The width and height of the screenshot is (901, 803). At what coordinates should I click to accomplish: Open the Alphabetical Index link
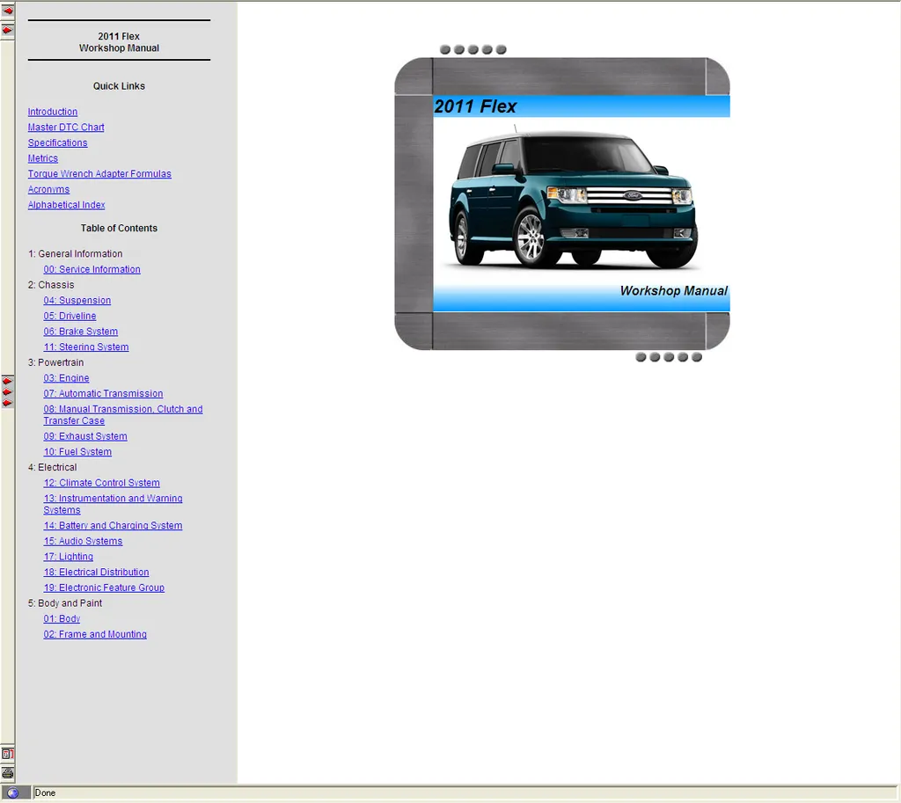point(66,204)
